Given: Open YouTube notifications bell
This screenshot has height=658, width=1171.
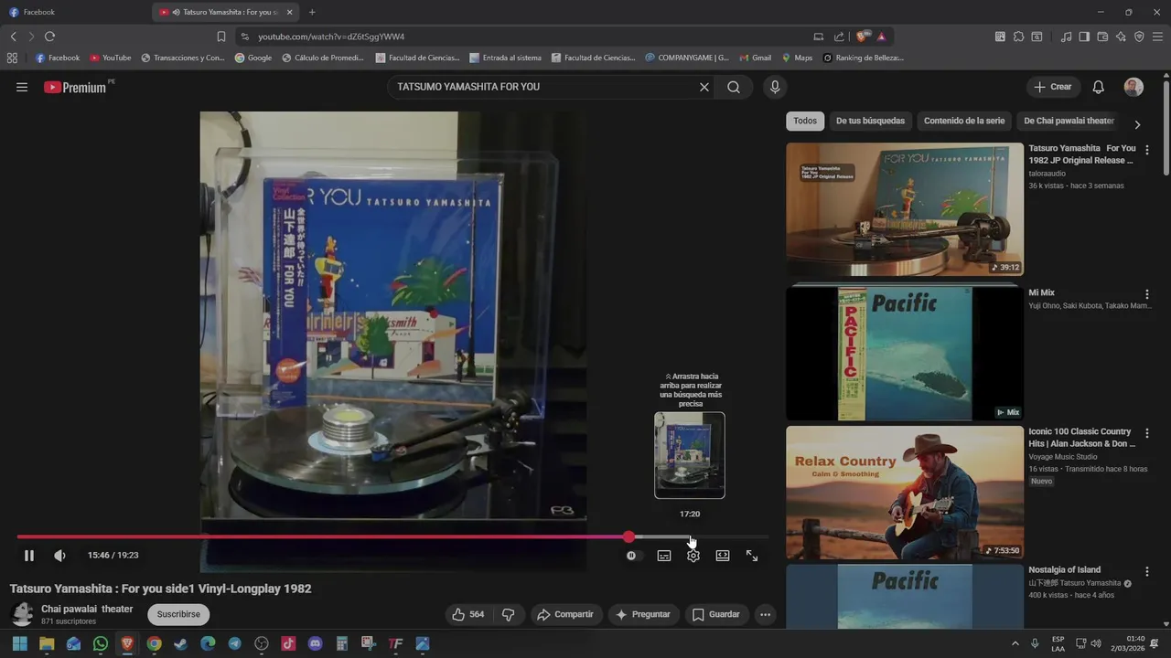Looking at the screenshot, I should click(1099, 87).
